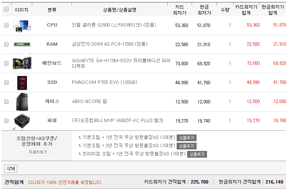Click the 삭제 button

click(11, 169)
